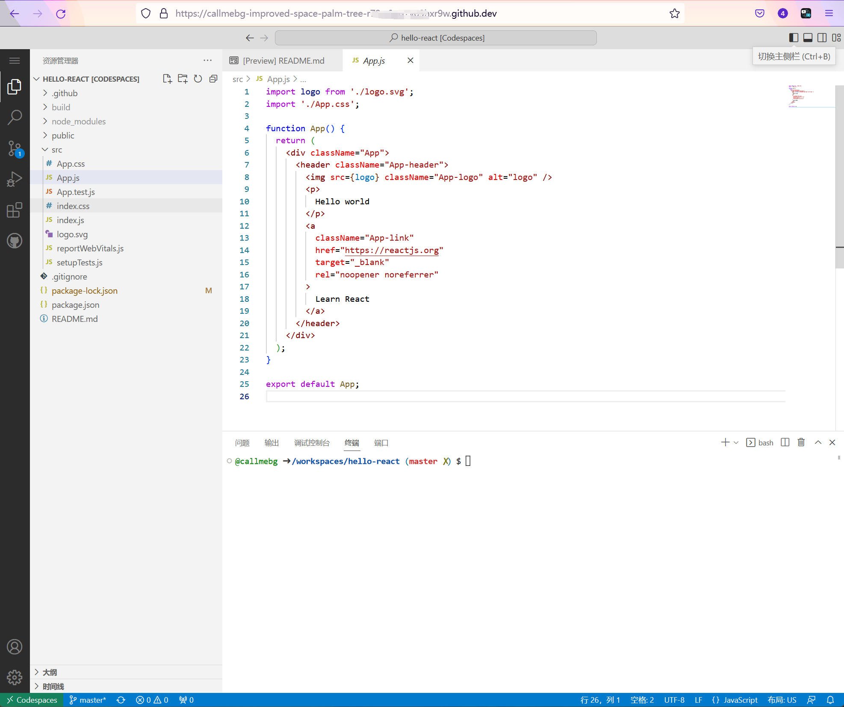Collapse all folders in explorer

[213, 79]
